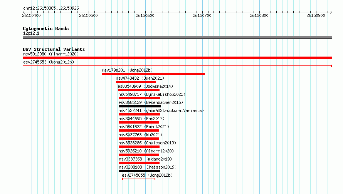
Task: Click variant label nsv3528286 (Chaisson2019)
Action: click(x=147, y=143)
